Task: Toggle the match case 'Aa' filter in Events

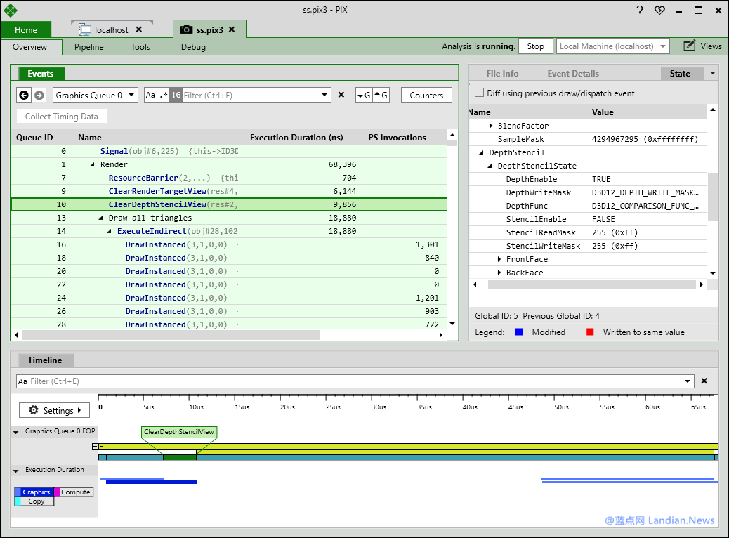Action: pyautogui.click(x=150, y=96)
